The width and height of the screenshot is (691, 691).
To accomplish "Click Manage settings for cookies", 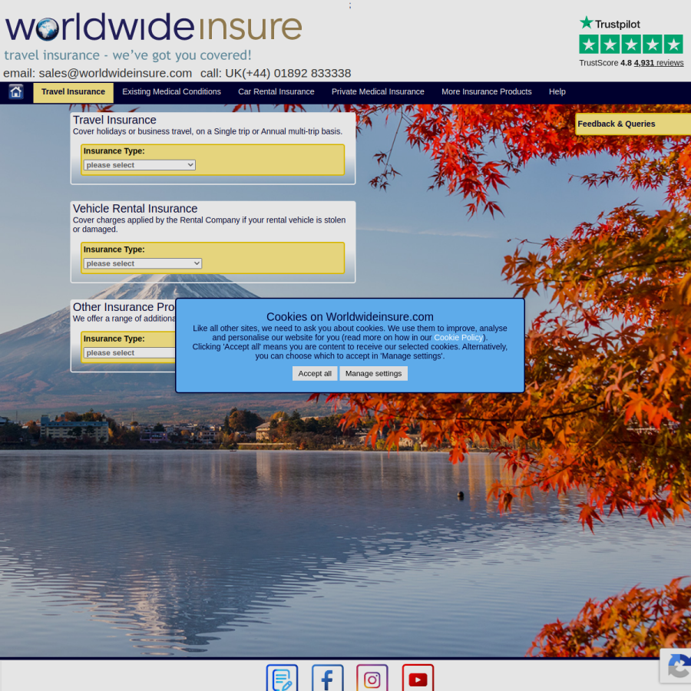I will coord(373,373).
